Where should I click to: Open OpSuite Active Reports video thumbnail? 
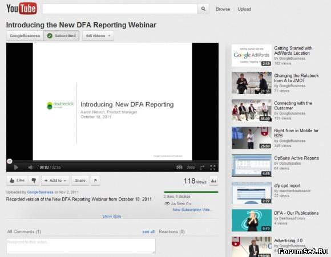pos(252,165)
